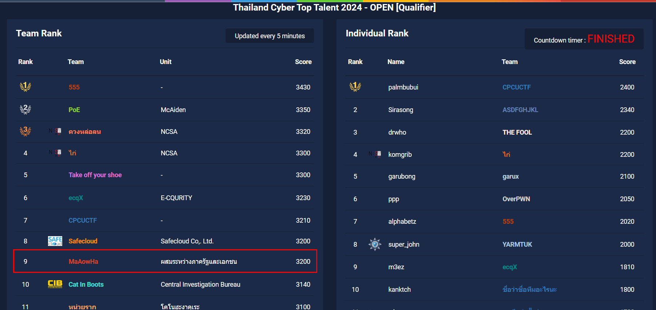The image size is (656, 310).
Task: Select player alphabetz
Action: pyautogui.click(x=402, y=222)
